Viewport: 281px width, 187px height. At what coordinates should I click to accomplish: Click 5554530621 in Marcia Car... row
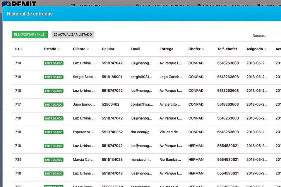point(228,160)
